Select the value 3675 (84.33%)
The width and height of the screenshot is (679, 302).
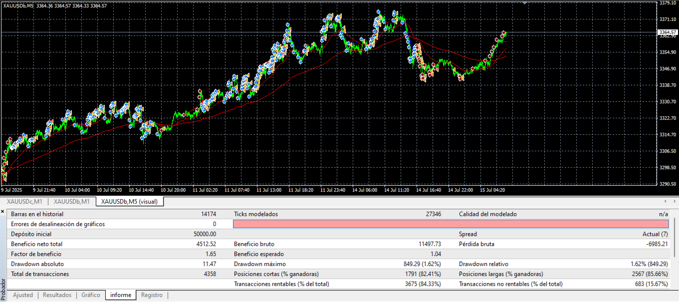point(423,284)
